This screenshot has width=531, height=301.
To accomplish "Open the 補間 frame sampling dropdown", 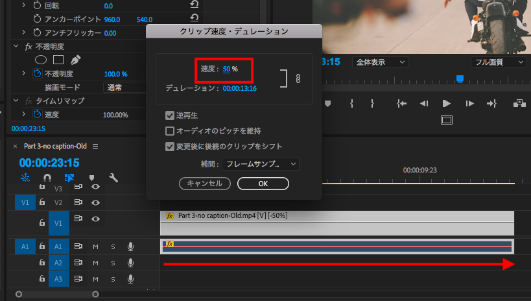I will [x=260, y=164].
